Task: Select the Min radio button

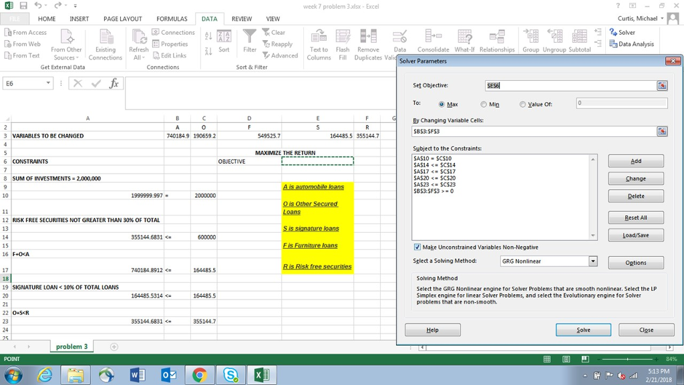Action: (484, 104)
